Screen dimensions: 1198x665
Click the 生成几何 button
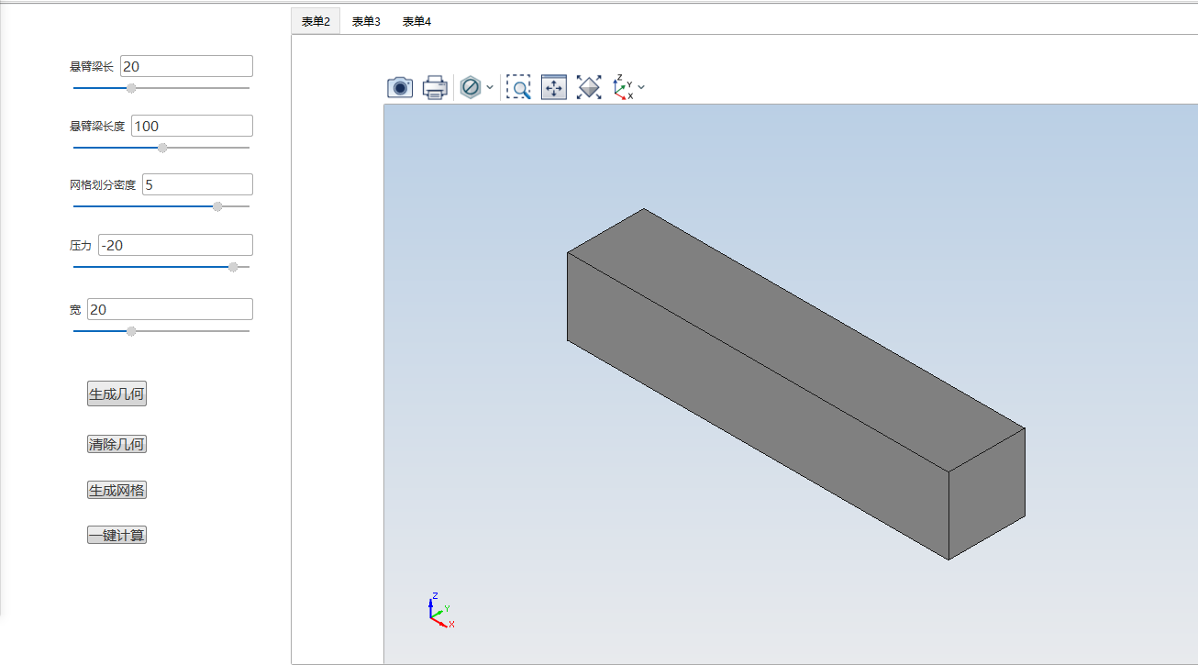point(116,394)
